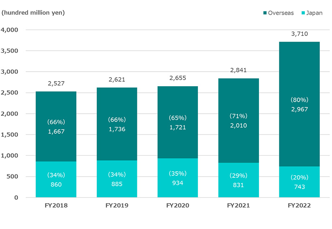This screenshot has height=229, width=332.
Task: Click FY2018 Japan segment value 860
Action: click(56, 184)
